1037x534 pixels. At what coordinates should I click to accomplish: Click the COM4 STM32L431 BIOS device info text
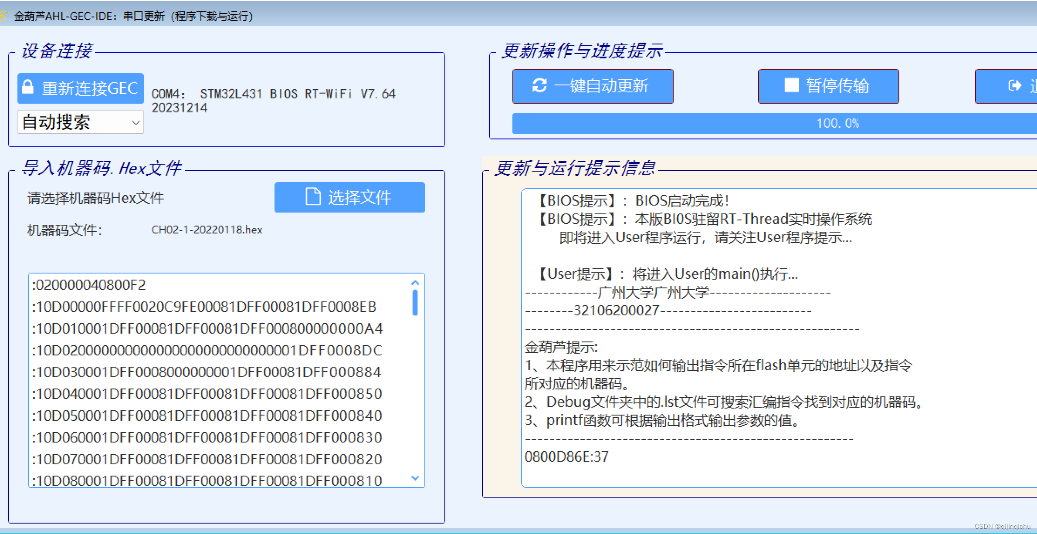pyautogui.click(x=273, y=94)
